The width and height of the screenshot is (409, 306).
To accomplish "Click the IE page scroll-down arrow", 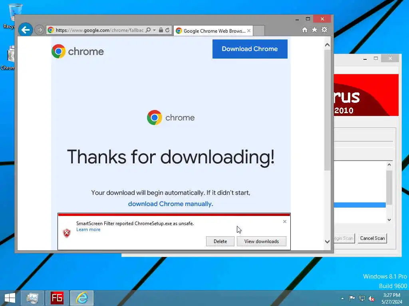I will [x=328, y=241].
